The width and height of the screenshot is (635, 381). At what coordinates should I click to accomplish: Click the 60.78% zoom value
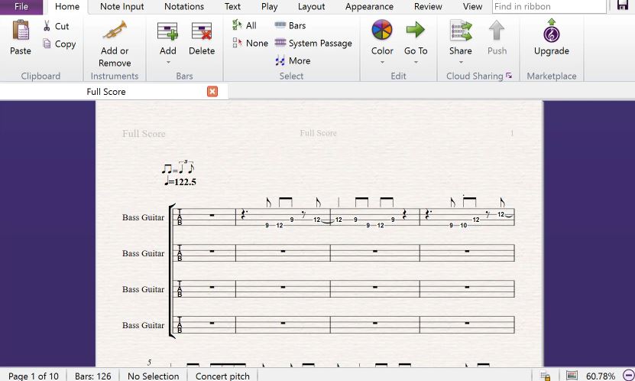601,376
